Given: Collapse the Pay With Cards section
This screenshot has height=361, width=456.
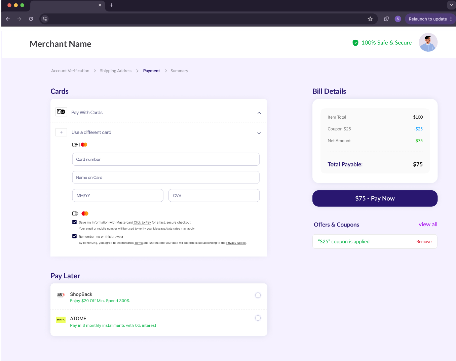Looking at the screenshot, I should (x=259, y=113).
